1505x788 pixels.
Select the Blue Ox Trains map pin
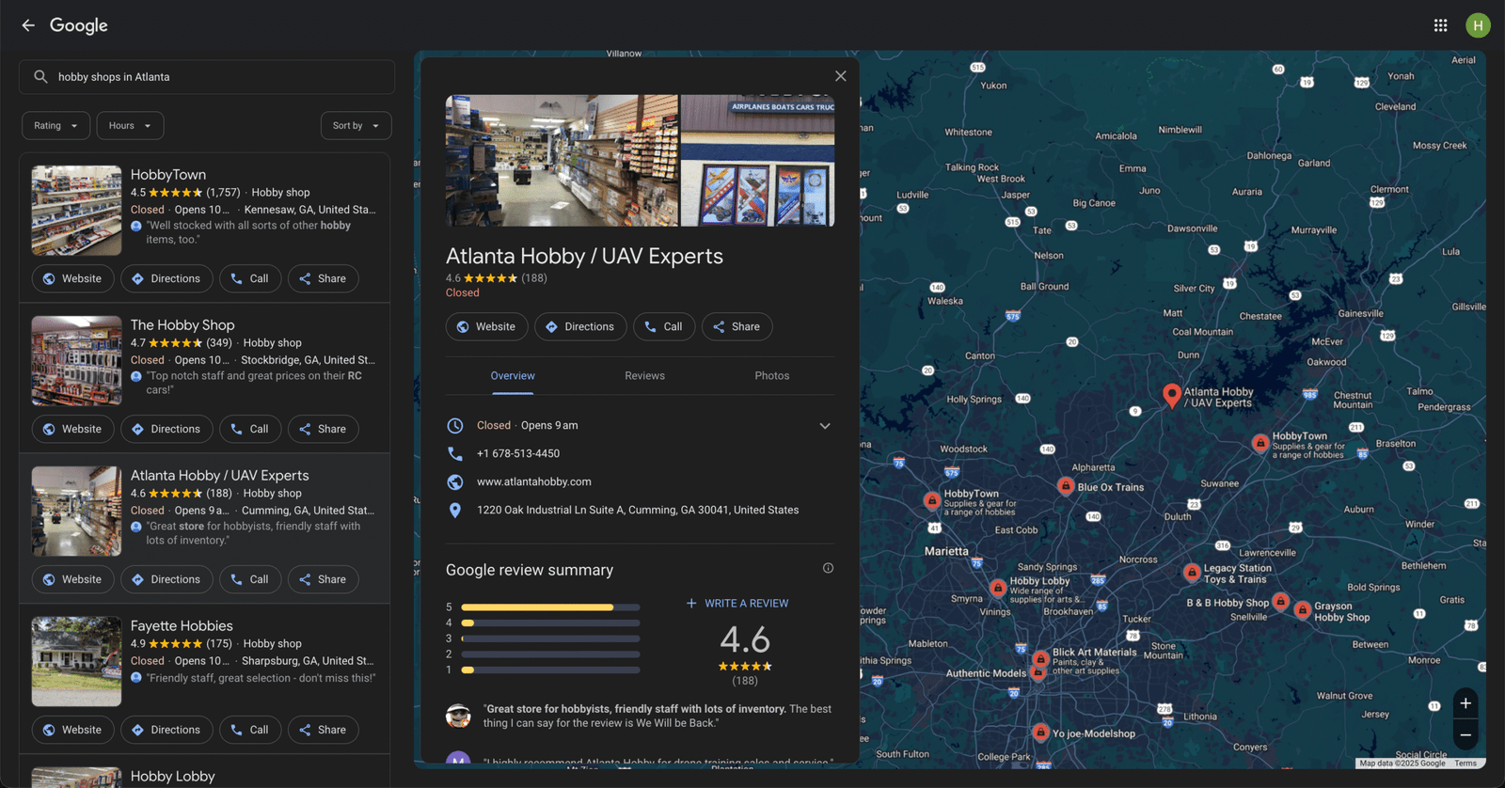1066,486
